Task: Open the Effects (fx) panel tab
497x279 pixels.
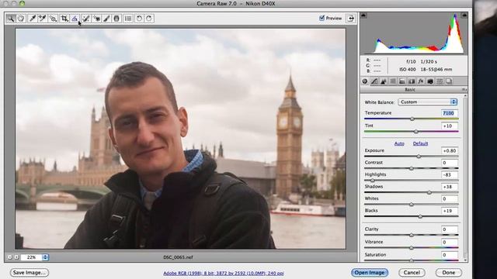Action: click(421, 81)
